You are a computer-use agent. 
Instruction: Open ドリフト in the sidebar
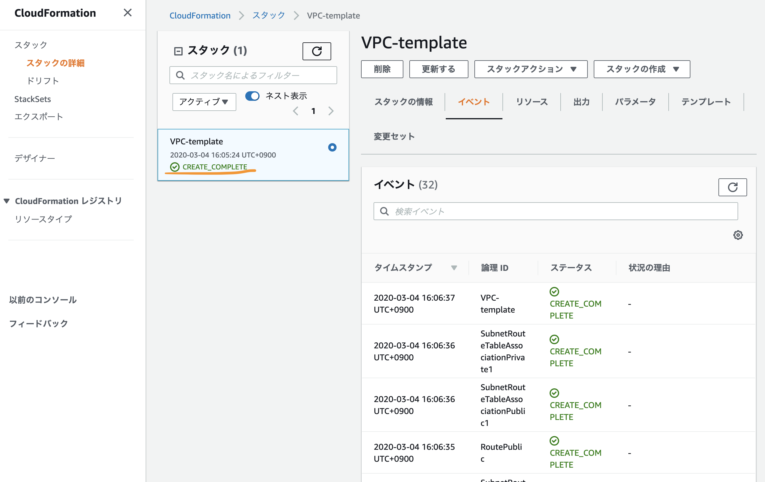tap(43, 81)
